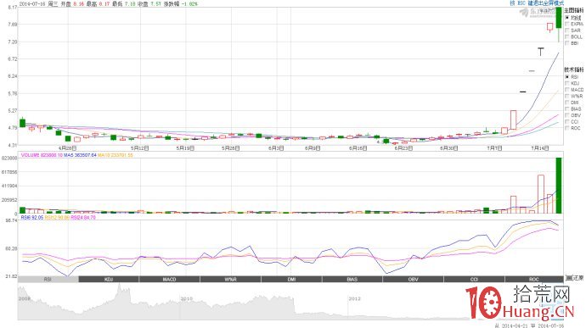Click the 7月14日 date axis label
Image resolution: width=586 pixels, height=328 pixels.
tap(540, 148)
